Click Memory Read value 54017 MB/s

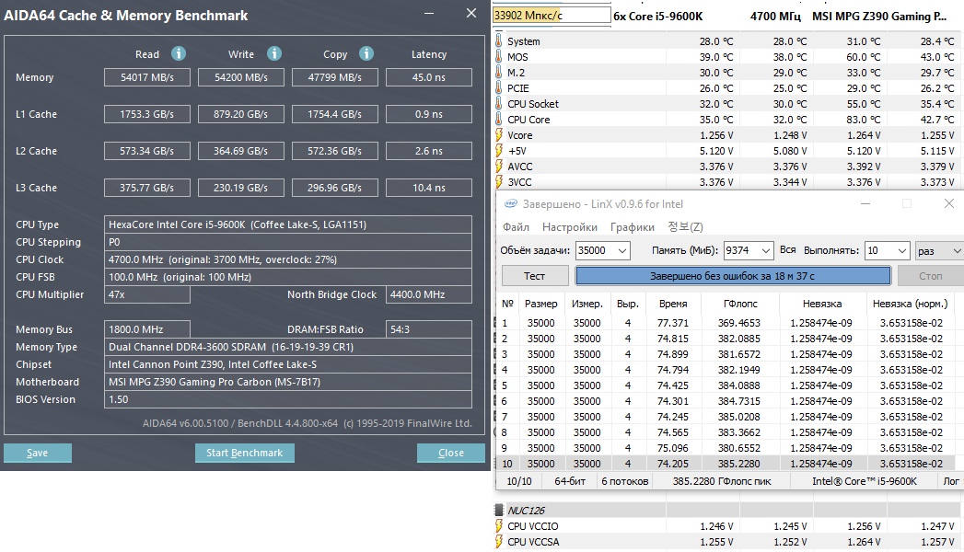(147, 77)
